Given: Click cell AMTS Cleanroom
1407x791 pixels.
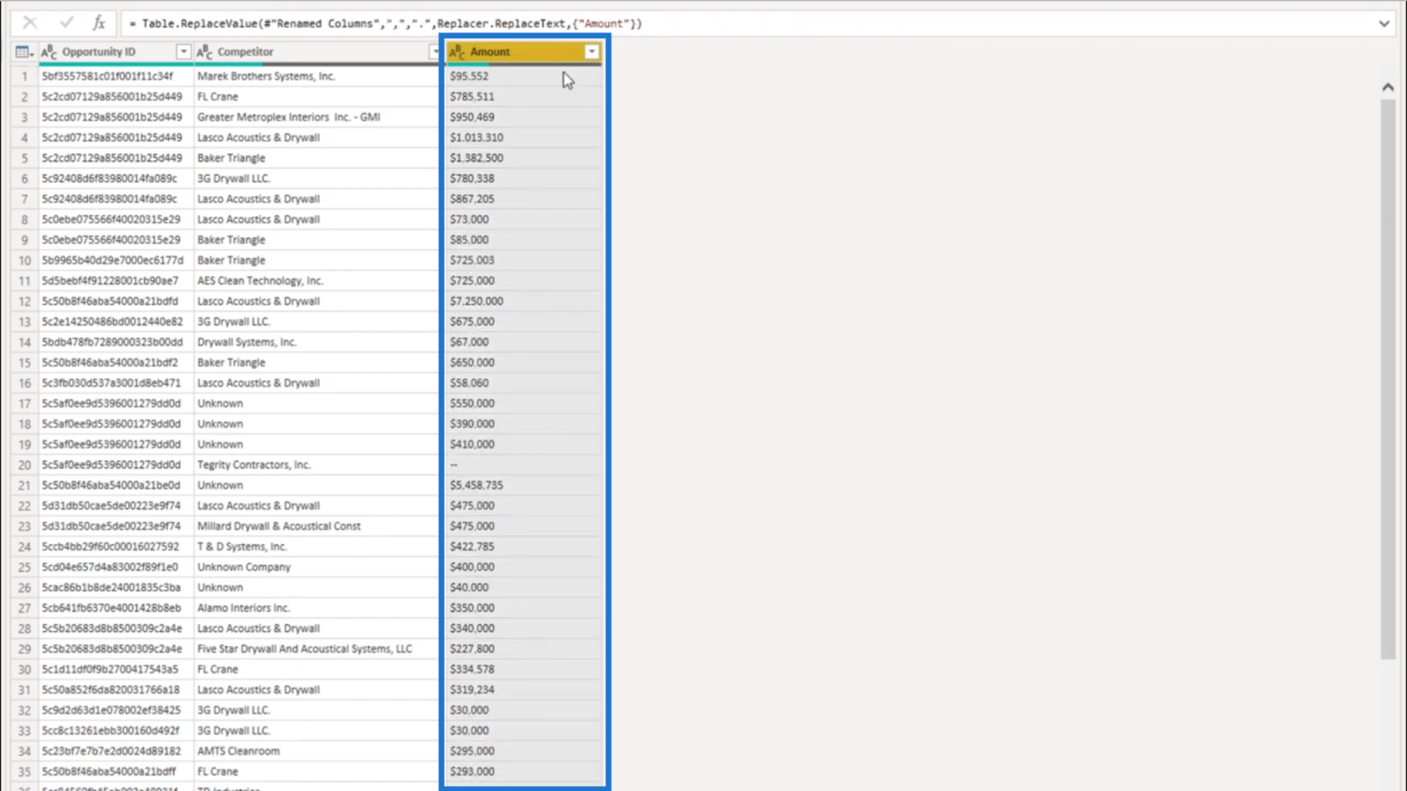Looking at the screenshot, I should click(239, 751).
